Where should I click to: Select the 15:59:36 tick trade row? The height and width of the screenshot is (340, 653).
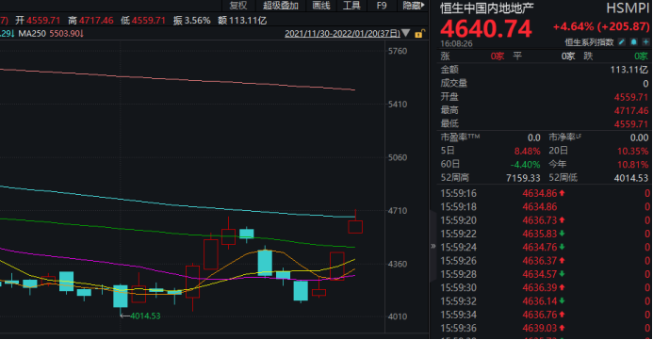point(546,328)
